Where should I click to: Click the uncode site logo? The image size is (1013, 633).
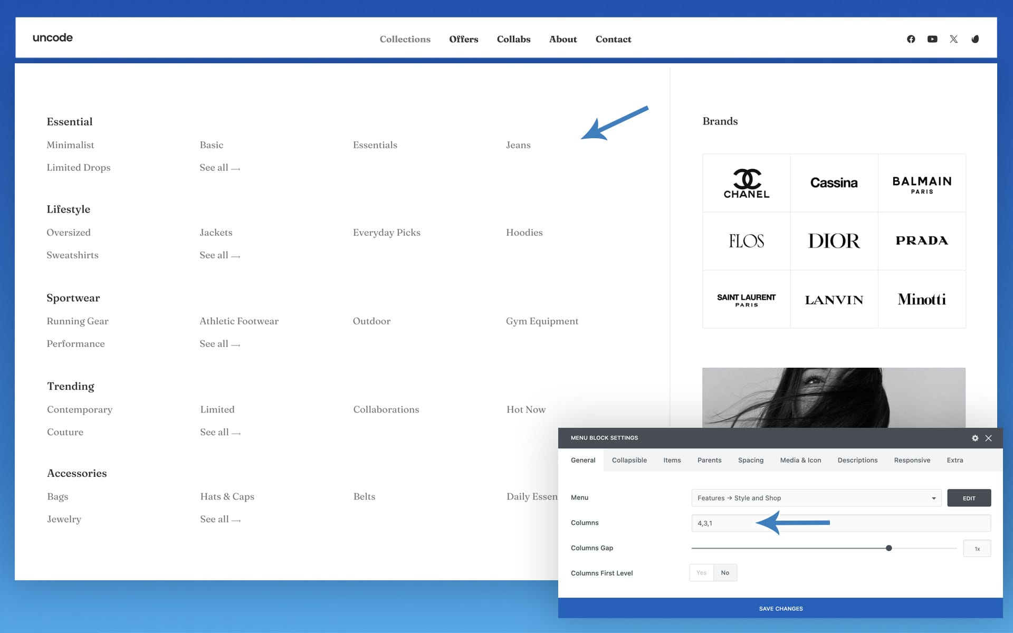[x=53, y=38]
